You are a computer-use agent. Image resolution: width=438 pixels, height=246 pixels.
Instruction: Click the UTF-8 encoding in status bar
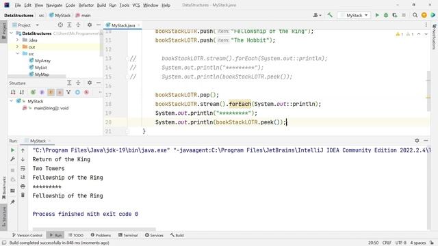[x=401, y=243]
